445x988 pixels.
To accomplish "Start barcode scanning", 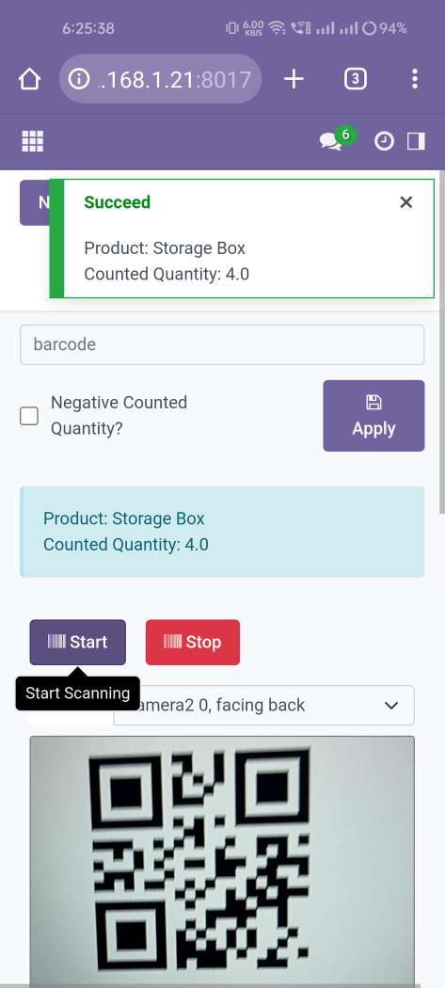I will 77,642.
